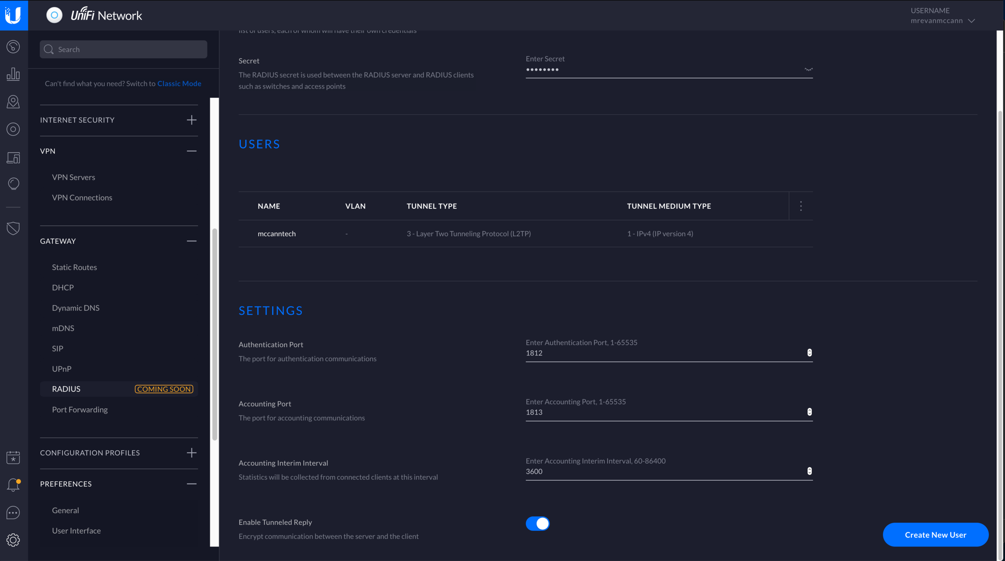Click the Authentication Port input field
The image size is (1005, 561).
click(668, 352)
